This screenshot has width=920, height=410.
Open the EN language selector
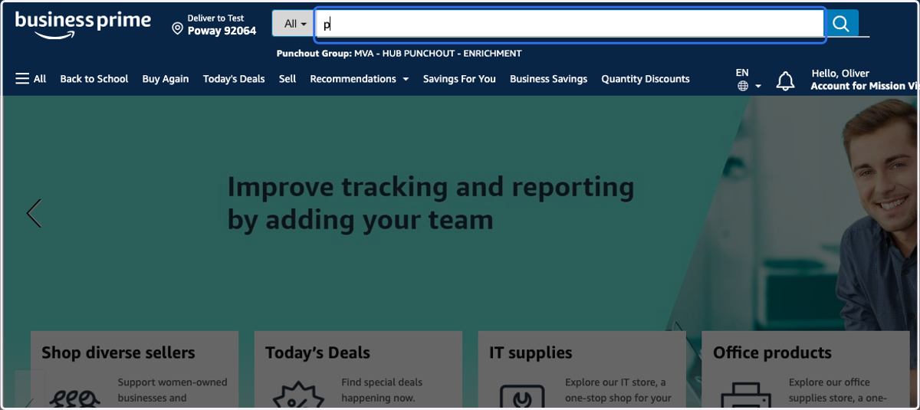pyautogui.click(x=748, y=79)
